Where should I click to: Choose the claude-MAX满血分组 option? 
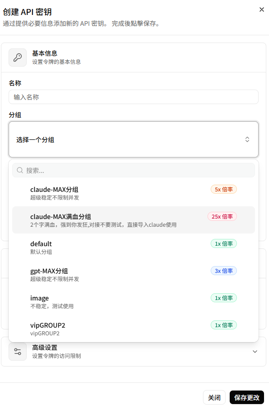click(x=133, y=220)
